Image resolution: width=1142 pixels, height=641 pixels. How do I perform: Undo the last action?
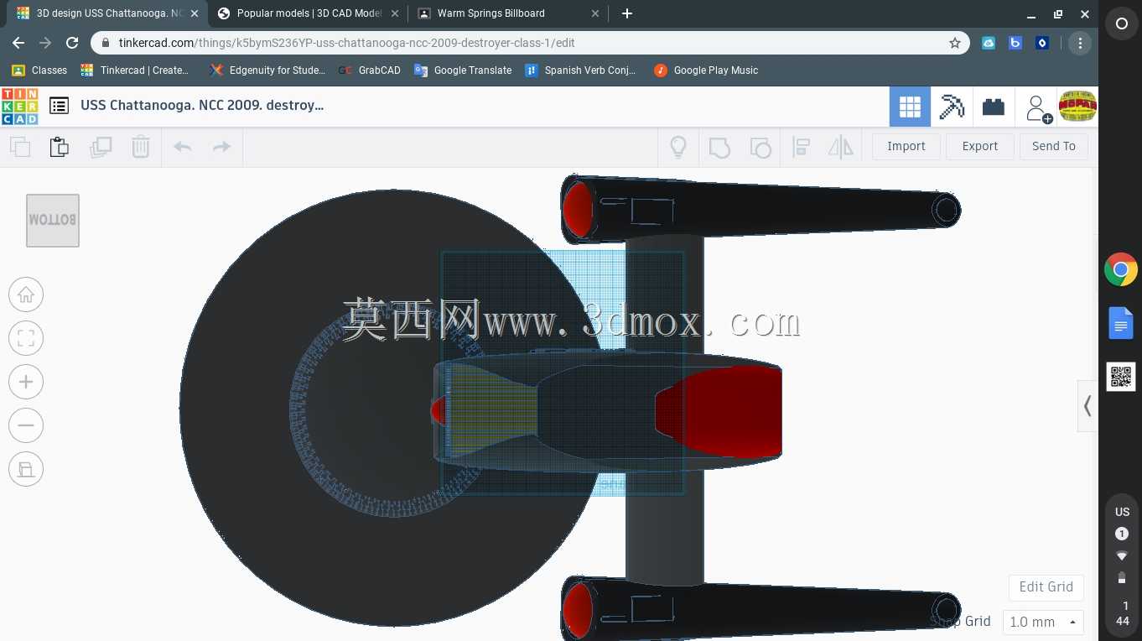point(182,147)
